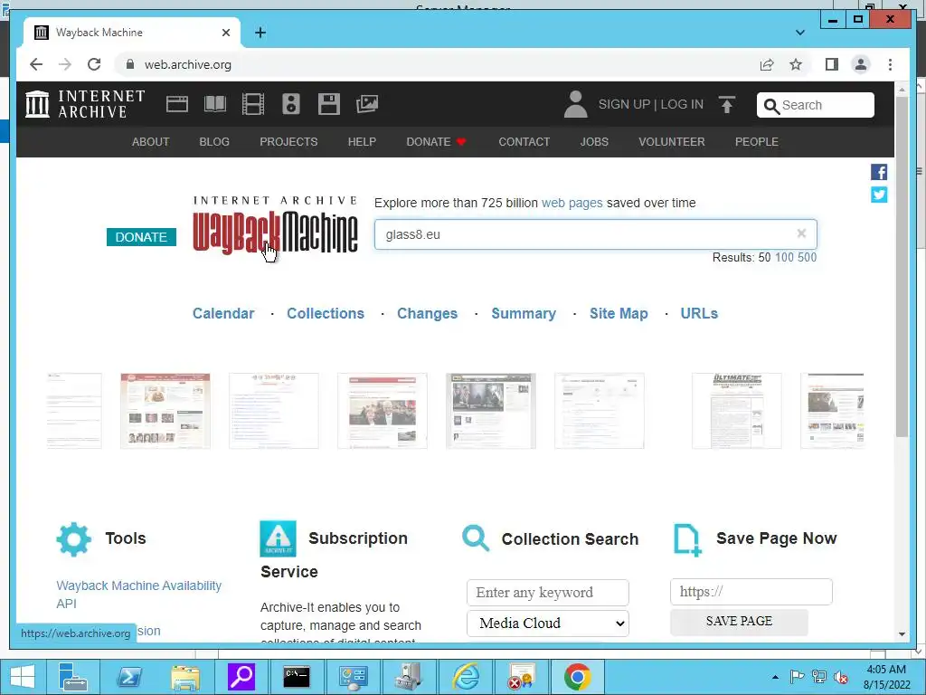Clear the Wayback search field
This screenshot has height=695, width=926.
801,233
